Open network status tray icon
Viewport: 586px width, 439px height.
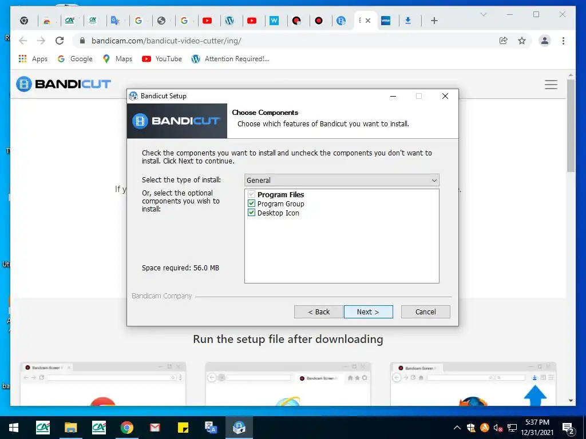pos(512,428)
